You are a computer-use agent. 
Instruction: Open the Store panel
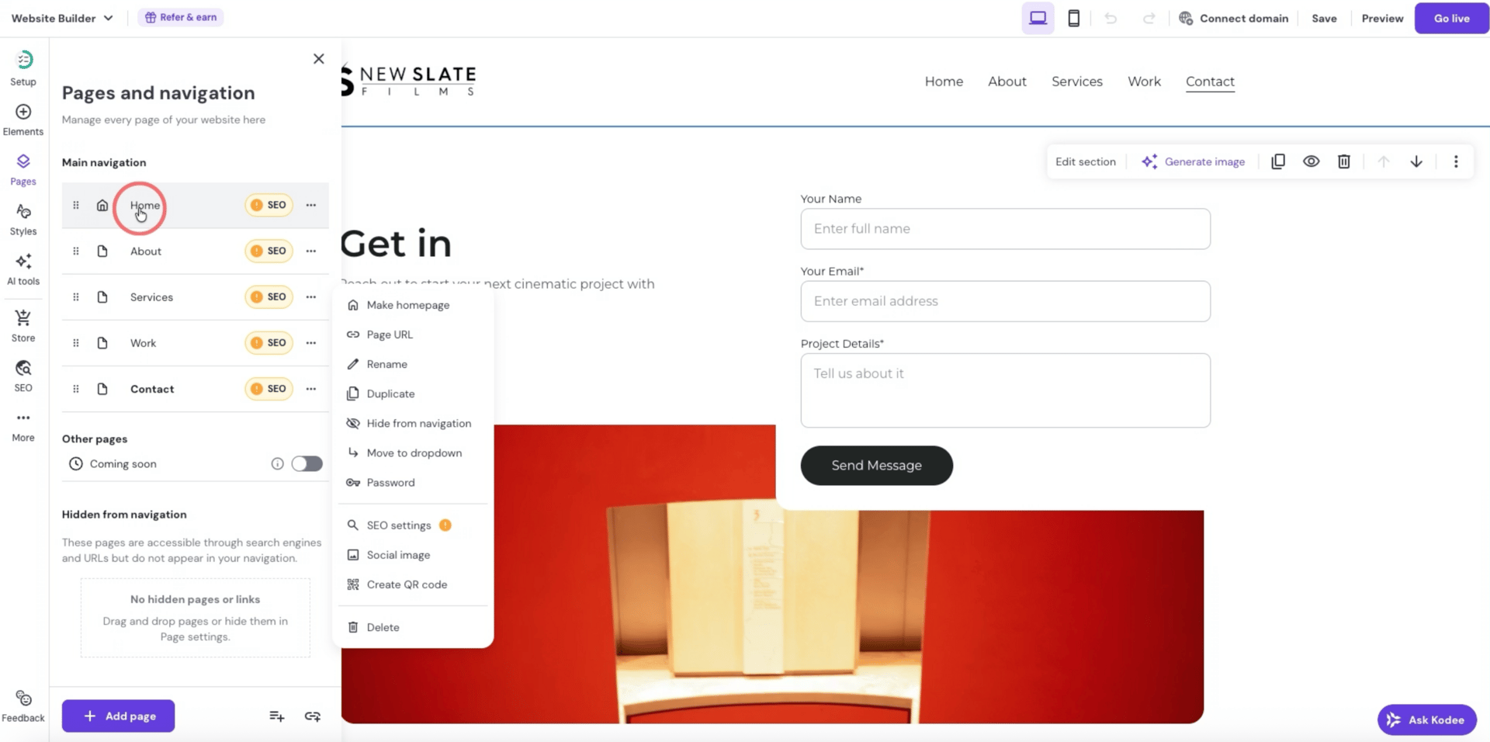tap(23, 324)
